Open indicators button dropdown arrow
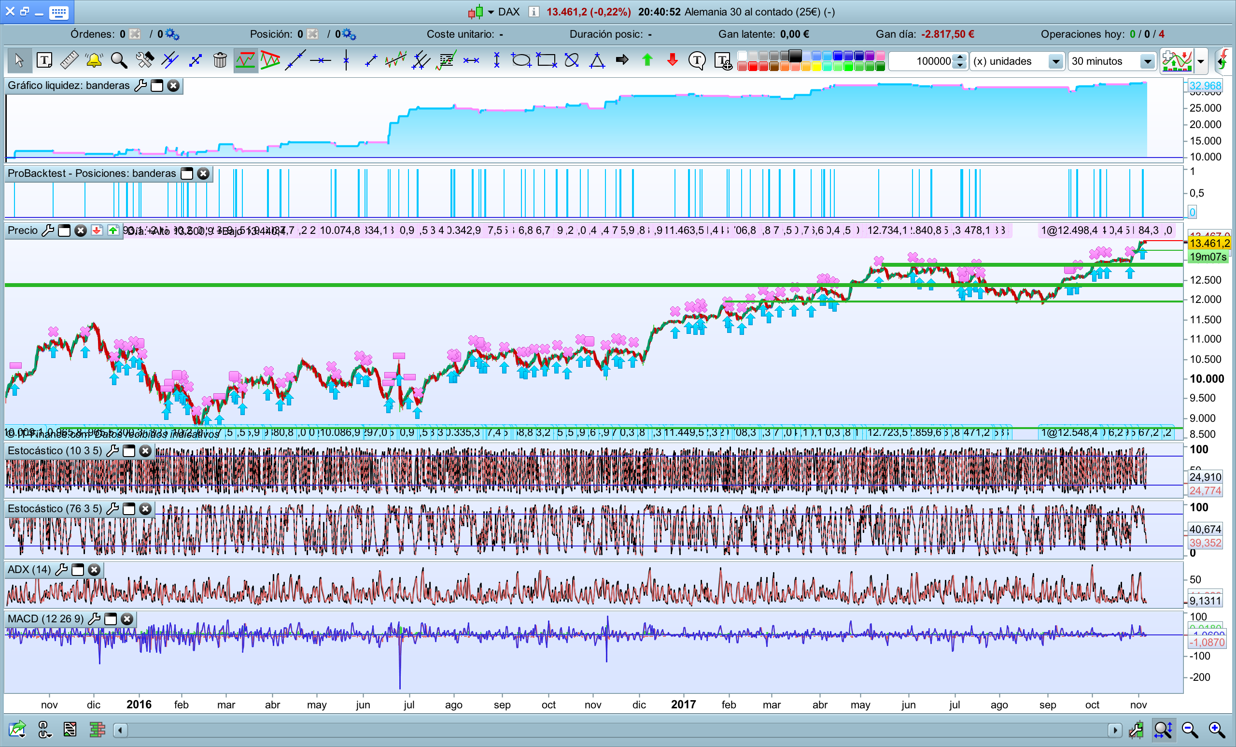 coord(1200,61)
